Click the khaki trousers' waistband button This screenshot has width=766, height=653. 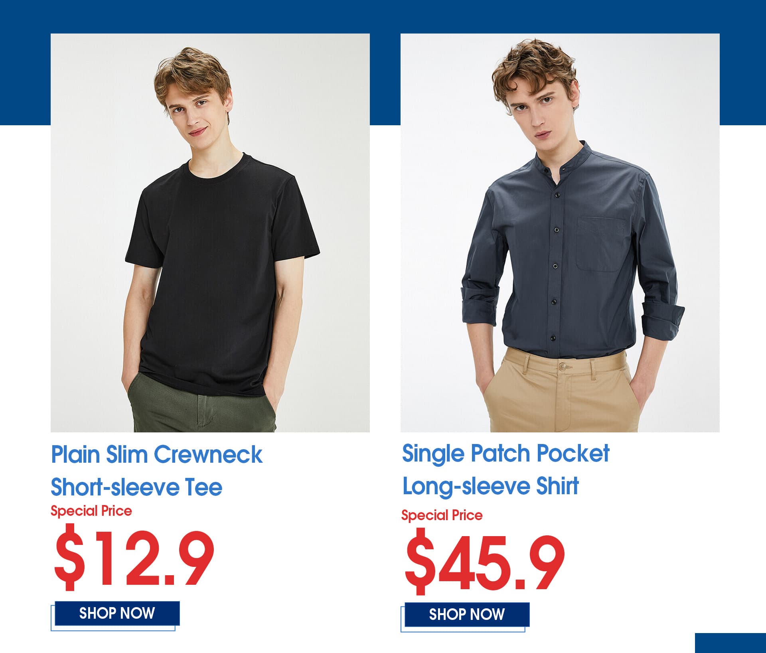pyautogui.click(x=563, y=366)
